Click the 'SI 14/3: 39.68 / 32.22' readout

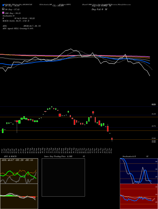(x=24, y=18)
